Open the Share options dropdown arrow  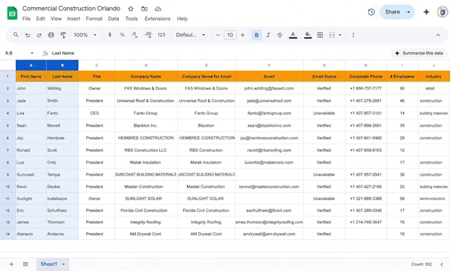pyautogui.click(x=409, y=12)
